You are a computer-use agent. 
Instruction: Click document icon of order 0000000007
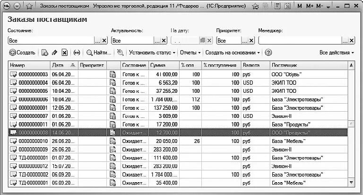13,116
